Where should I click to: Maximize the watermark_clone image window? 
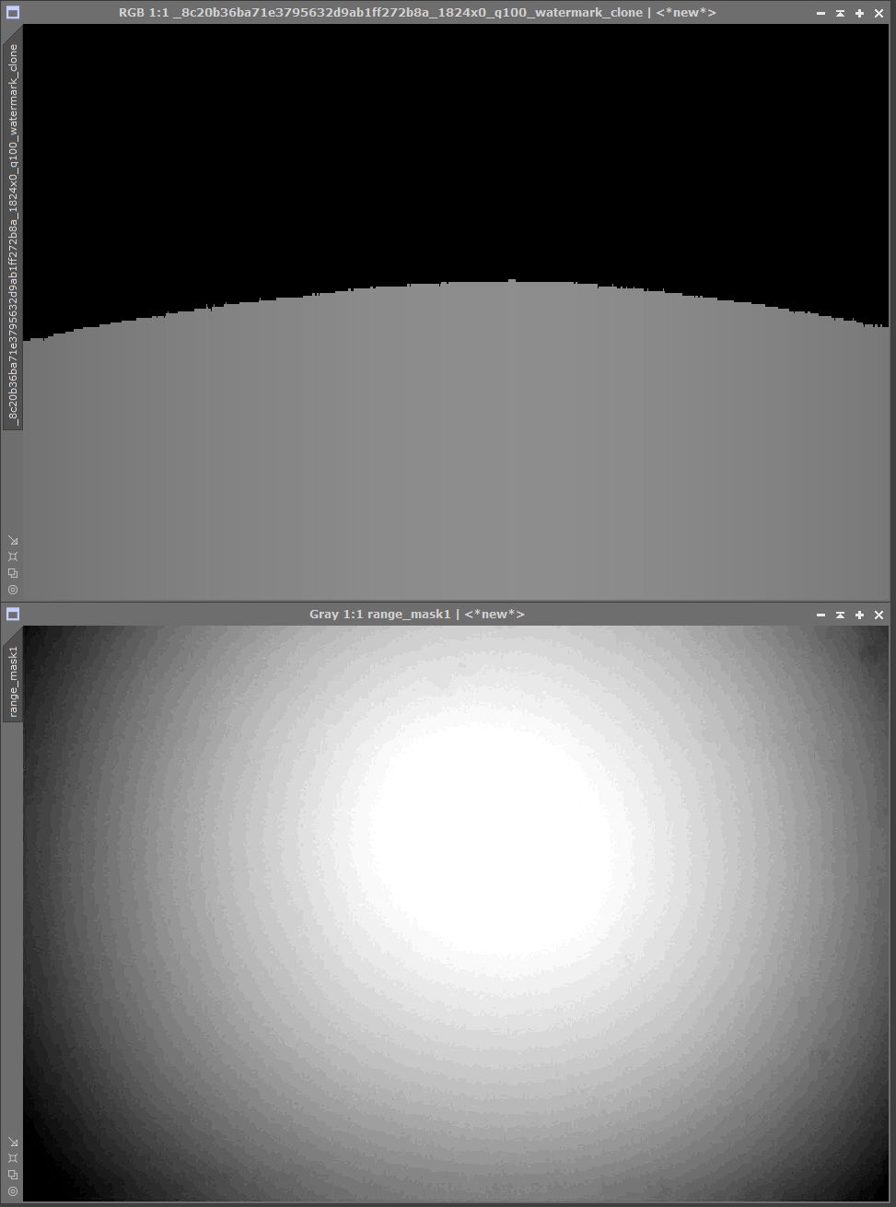859,13
